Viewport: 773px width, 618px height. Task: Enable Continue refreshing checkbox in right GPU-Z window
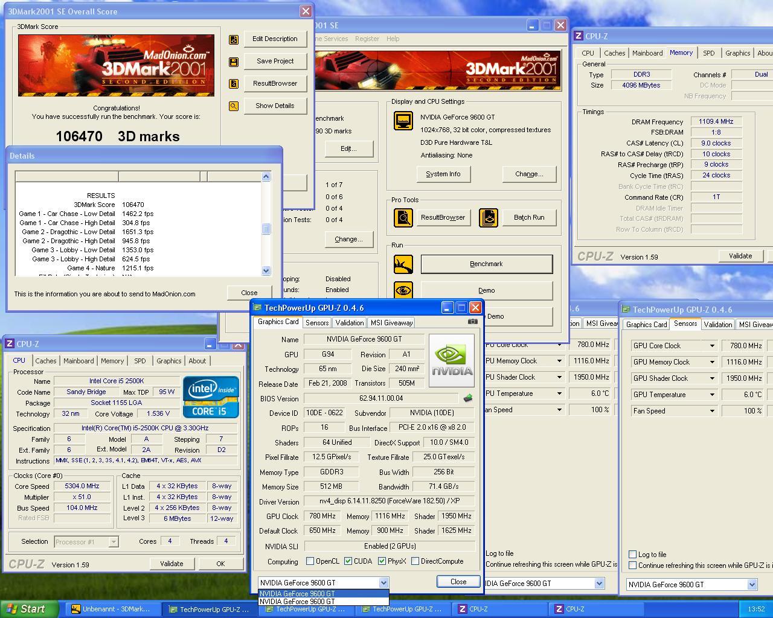633,565
